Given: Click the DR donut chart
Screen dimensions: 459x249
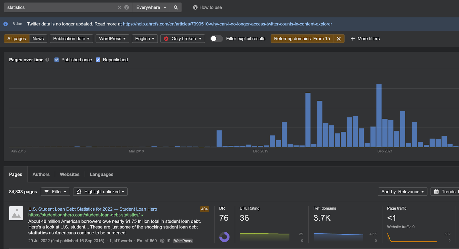Looking at the screenshot, I should pos(224,237).
